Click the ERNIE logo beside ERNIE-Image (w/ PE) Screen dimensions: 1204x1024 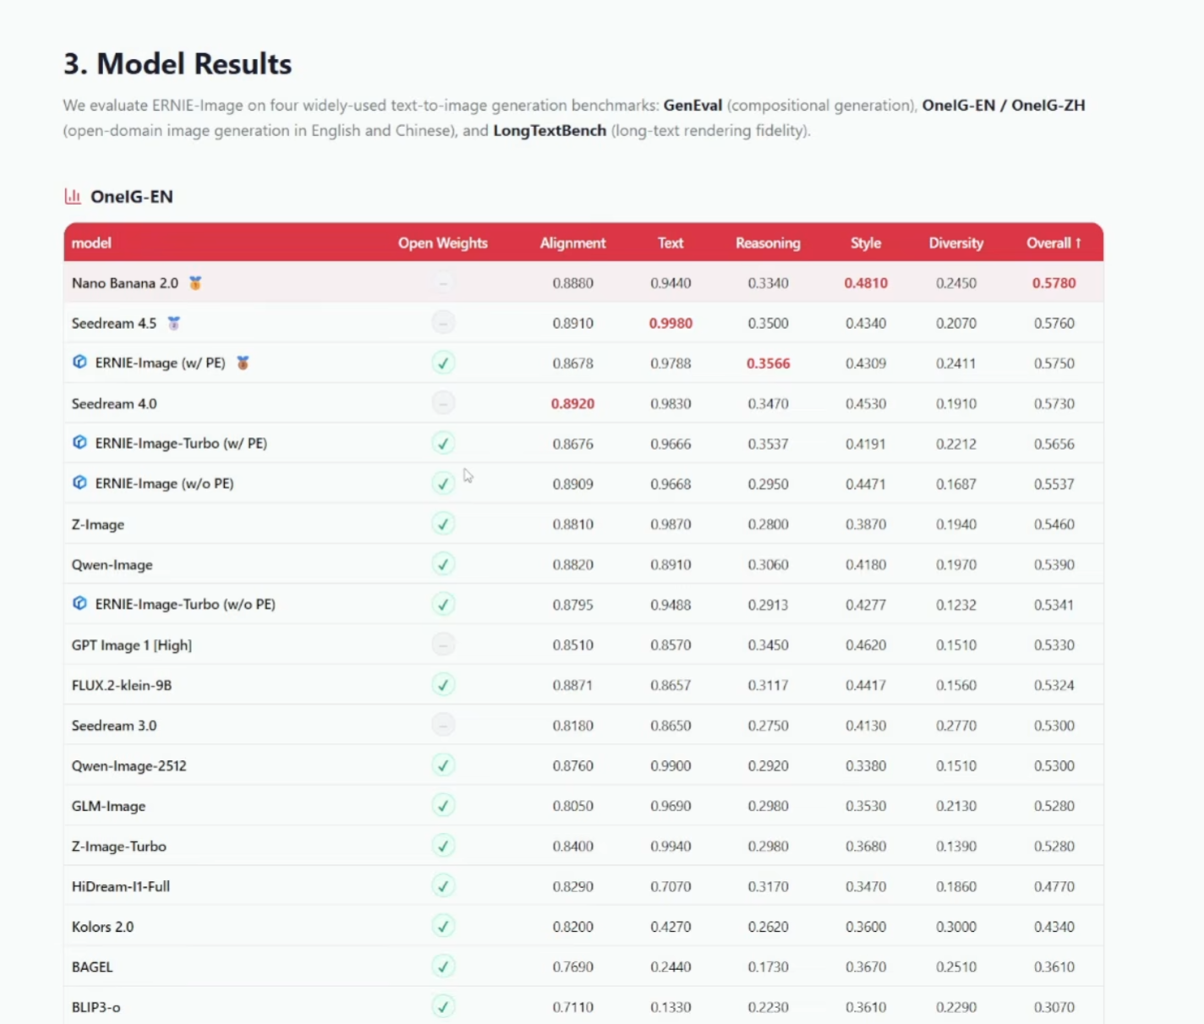point(79,362)
